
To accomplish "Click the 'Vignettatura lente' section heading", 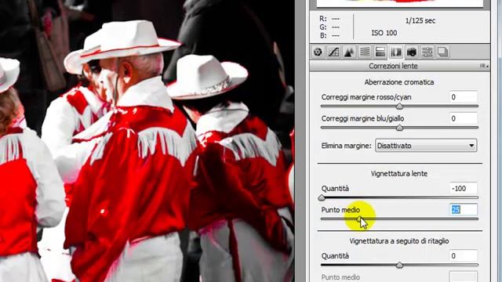I will pyautogui.click(x=399, y=174).
